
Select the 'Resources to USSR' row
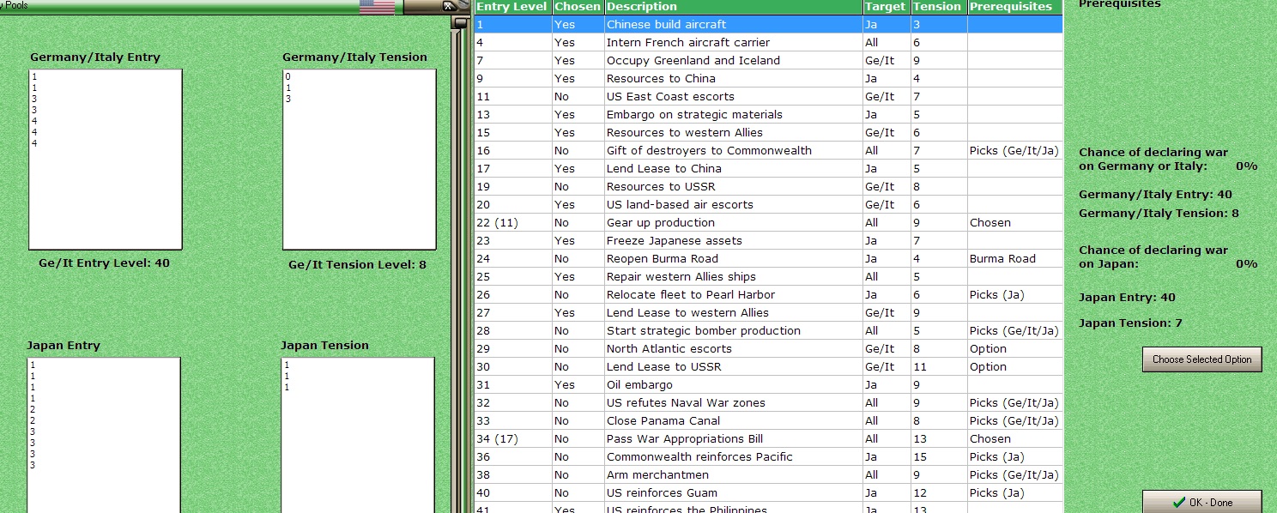point(768,187)
